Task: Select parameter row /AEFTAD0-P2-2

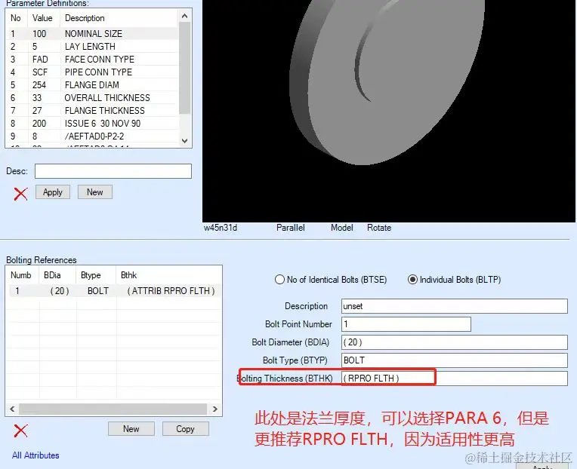Action: coord(93,136)
